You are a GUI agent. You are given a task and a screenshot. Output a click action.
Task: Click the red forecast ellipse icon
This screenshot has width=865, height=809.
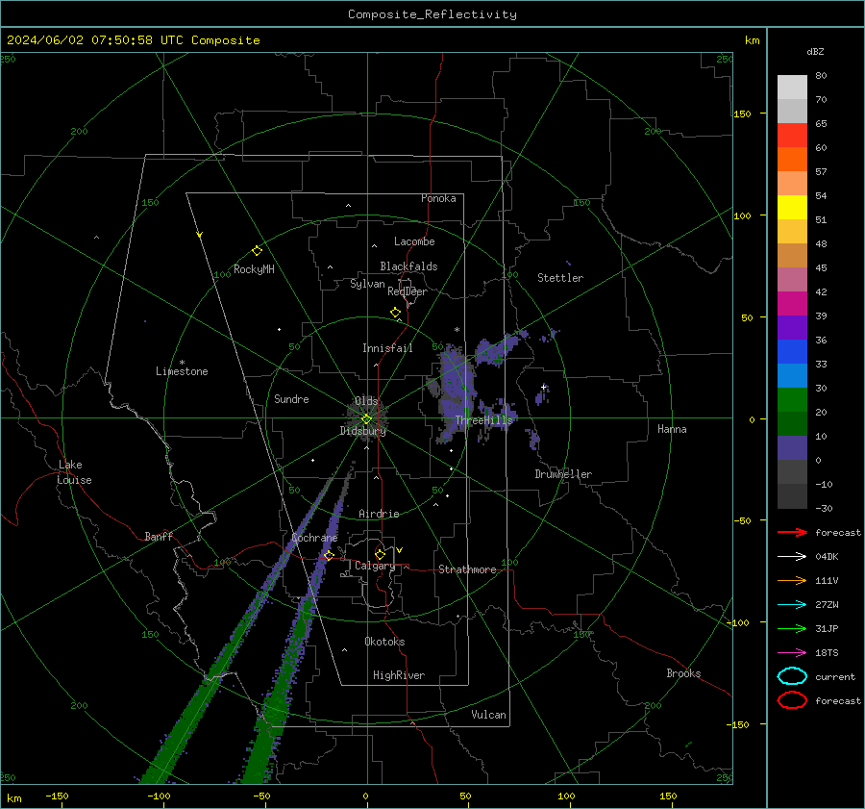792,700
